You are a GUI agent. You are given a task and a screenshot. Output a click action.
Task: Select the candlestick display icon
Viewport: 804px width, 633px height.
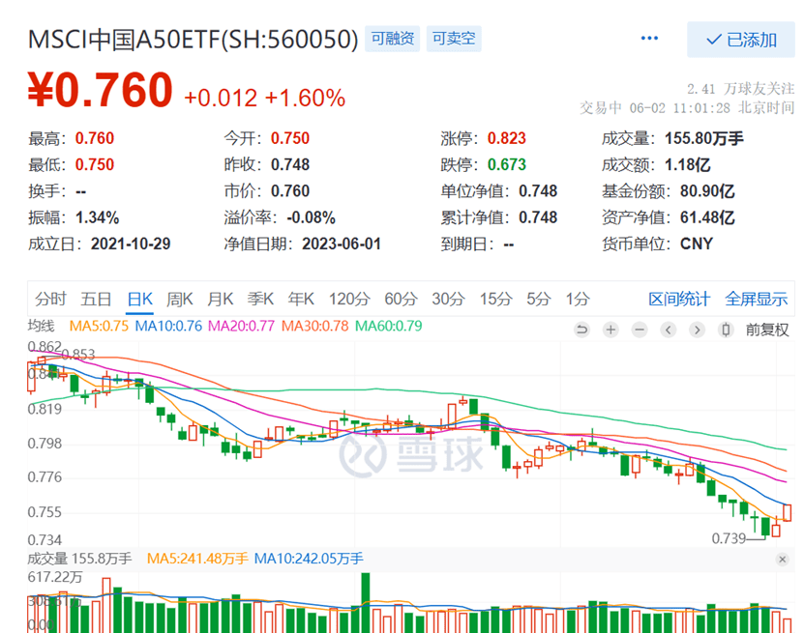pyautogui.click(x=725, y=331)
